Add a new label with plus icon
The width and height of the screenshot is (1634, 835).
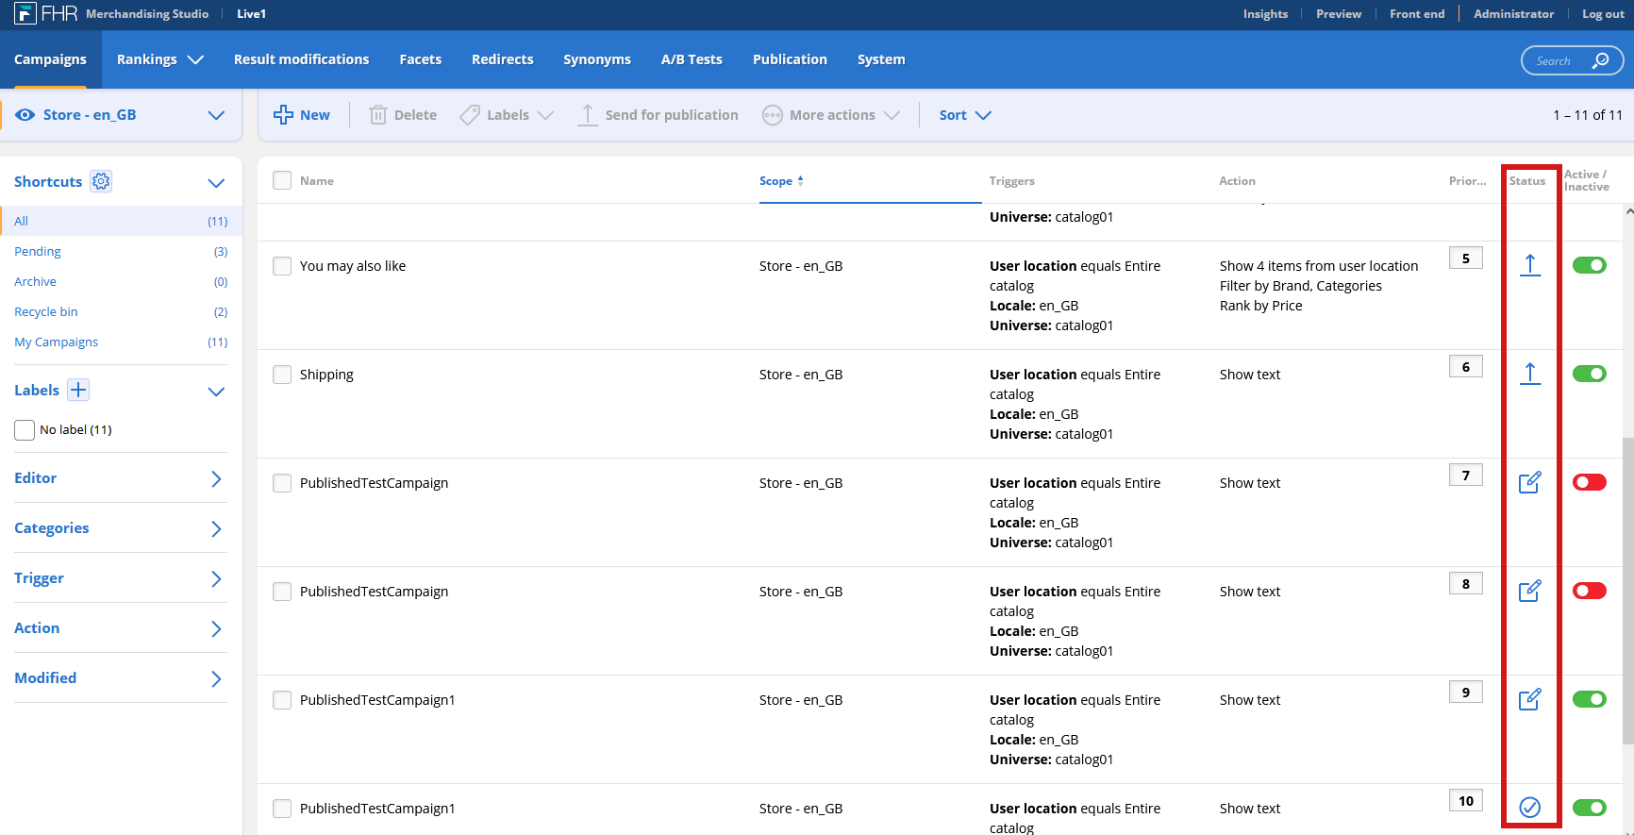pyautogui.click(x=78, y=390)
